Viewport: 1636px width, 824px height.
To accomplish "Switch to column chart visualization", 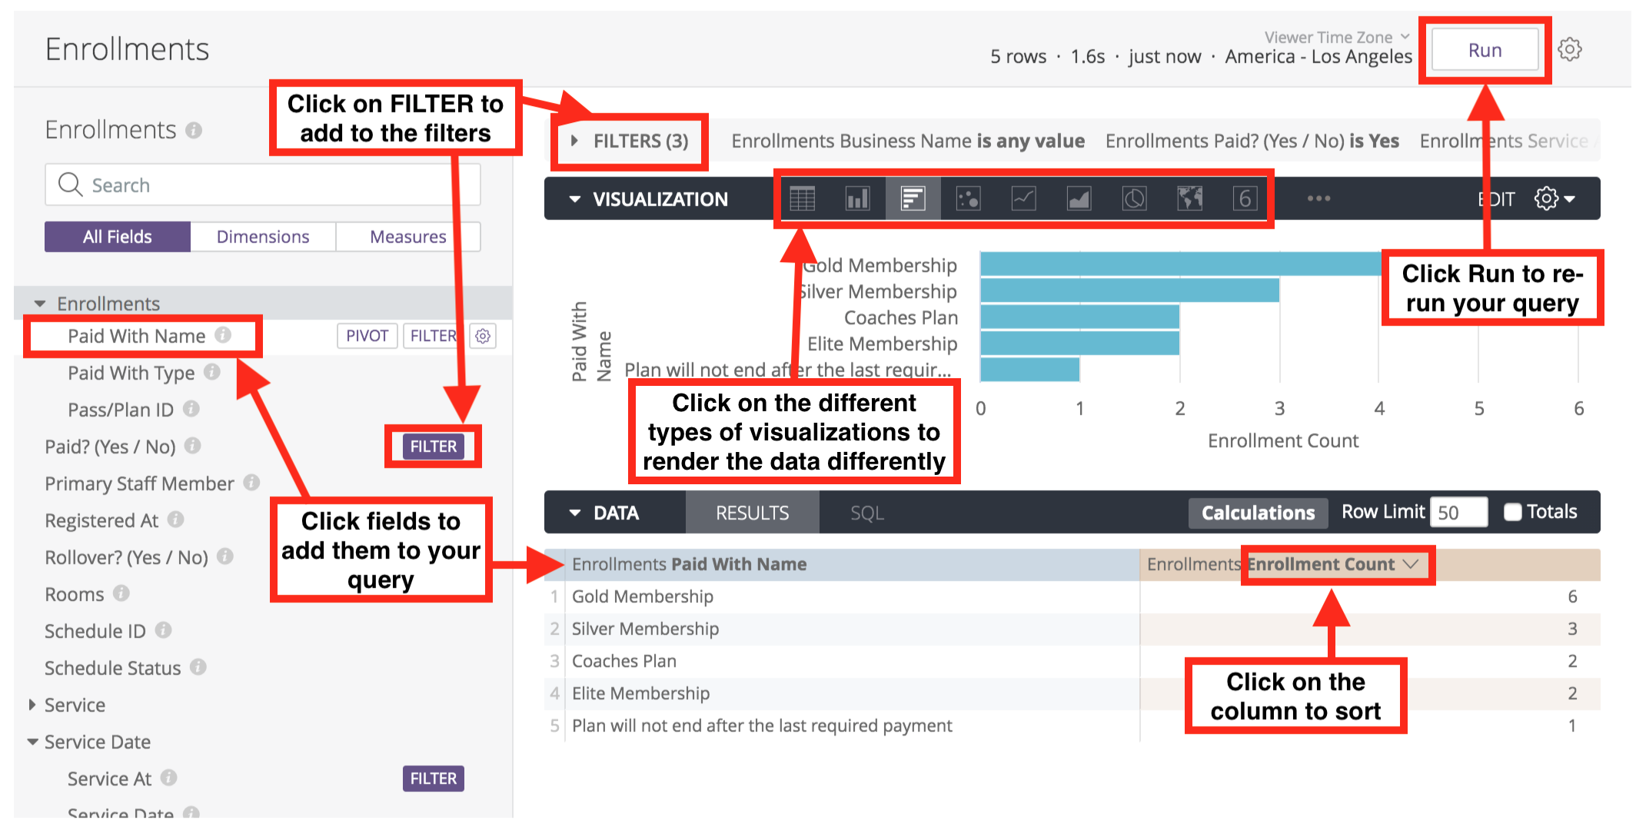I will pos(857,199).
